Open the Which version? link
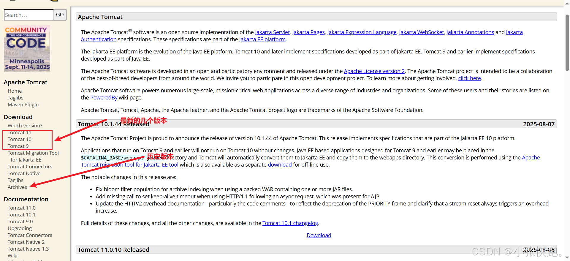Screen dimensions: 570x261 pyautogui.click(x=25, y=126)
